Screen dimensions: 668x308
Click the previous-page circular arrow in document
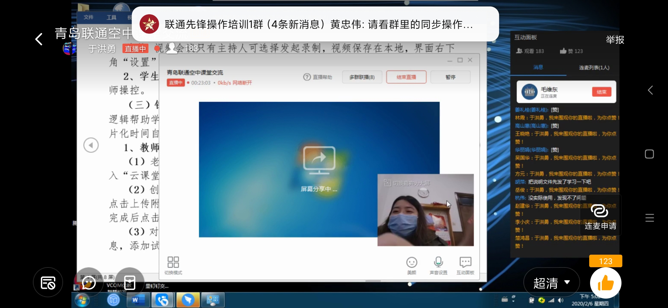(x=91, y=145)
